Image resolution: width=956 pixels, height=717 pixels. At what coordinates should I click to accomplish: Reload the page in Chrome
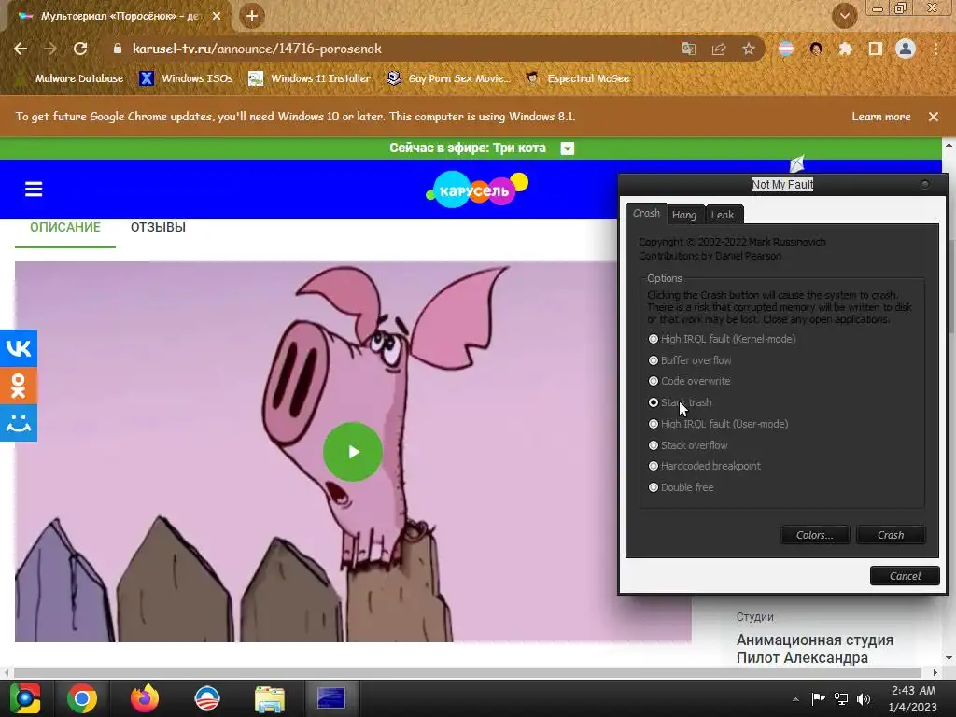(x=80, y=49)
